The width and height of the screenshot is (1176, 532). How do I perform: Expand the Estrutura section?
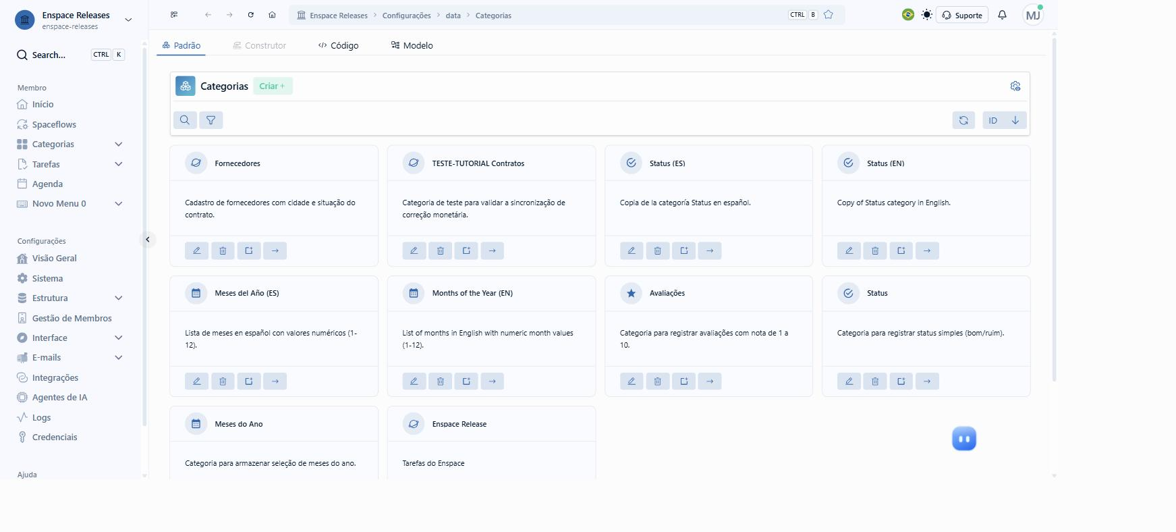119,298
